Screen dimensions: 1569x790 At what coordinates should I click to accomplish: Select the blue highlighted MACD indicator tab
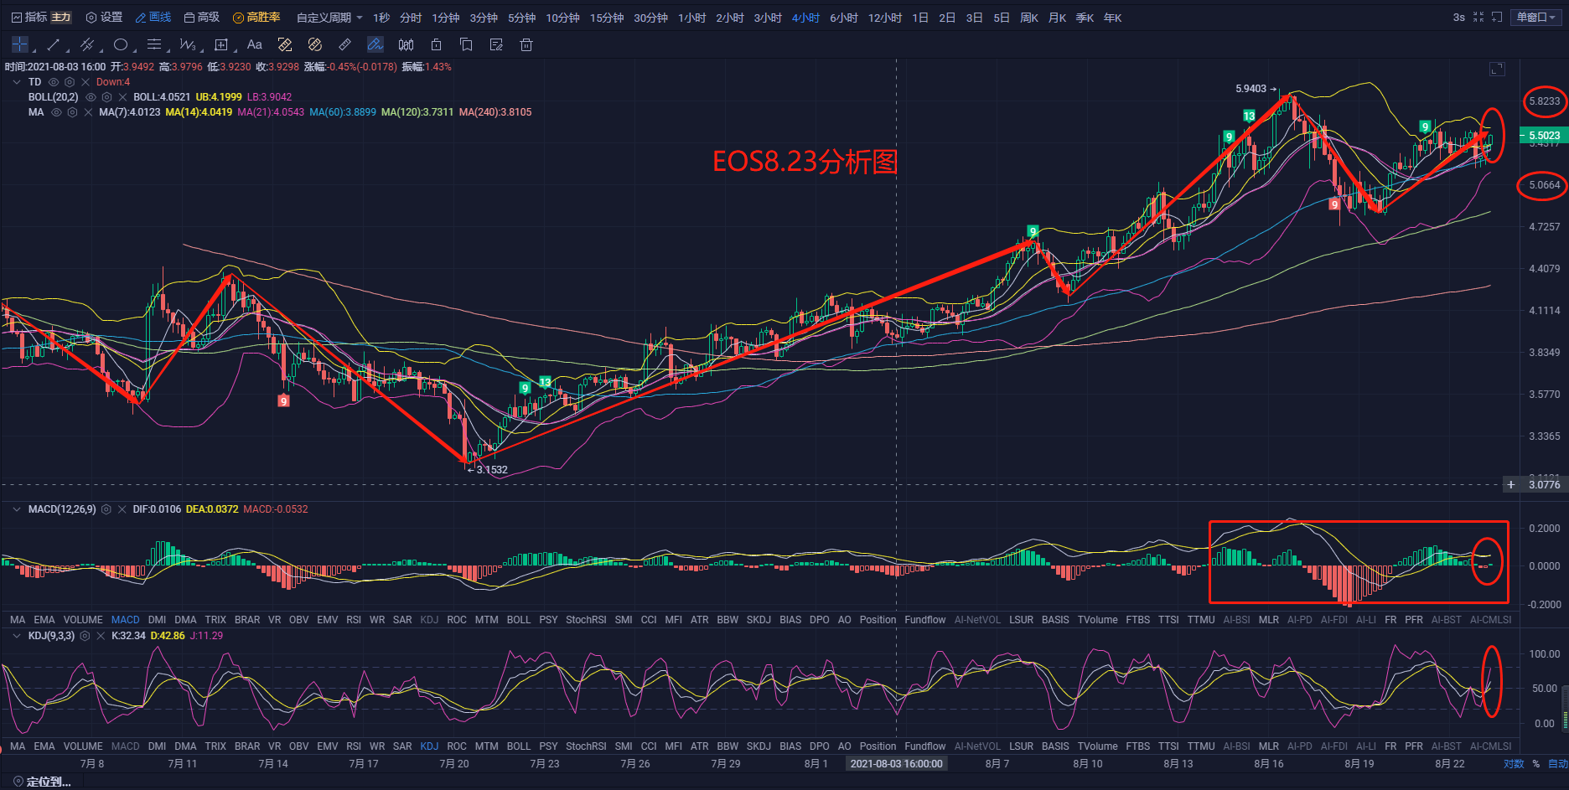click(126, 620)
